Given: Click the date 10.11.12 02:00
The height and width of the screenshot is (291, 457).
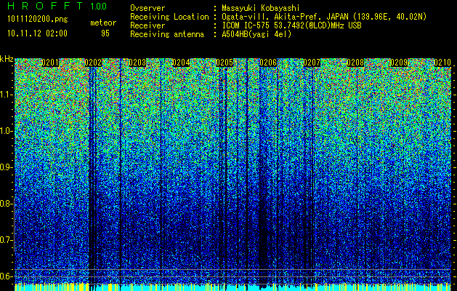Looking at the screenshot, I should (37, 33).
